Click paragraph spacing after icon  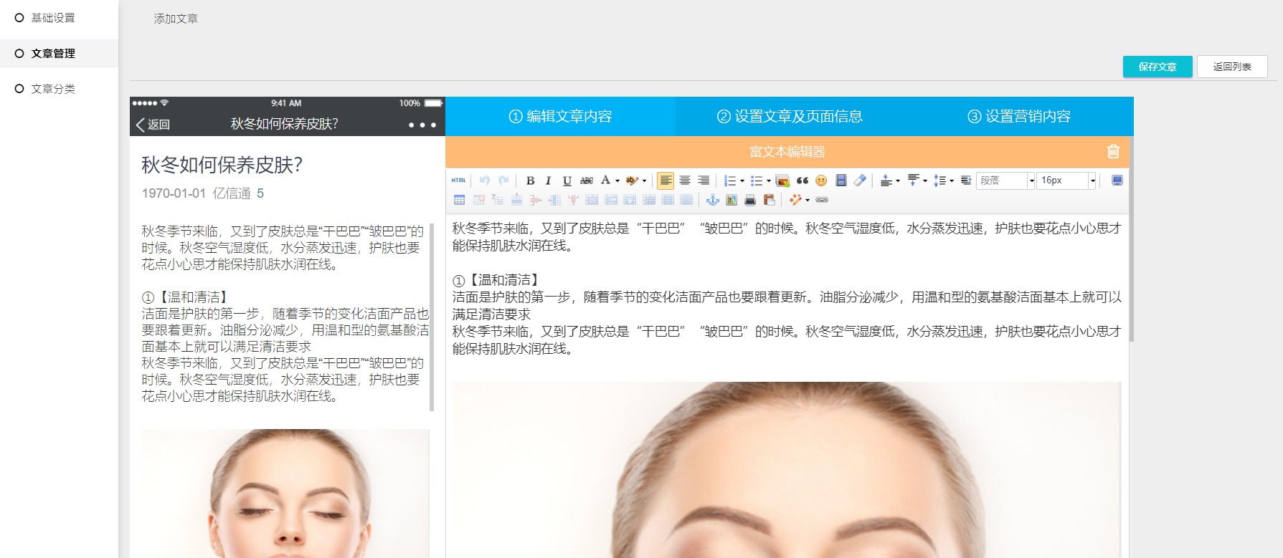tap(913, 181)
